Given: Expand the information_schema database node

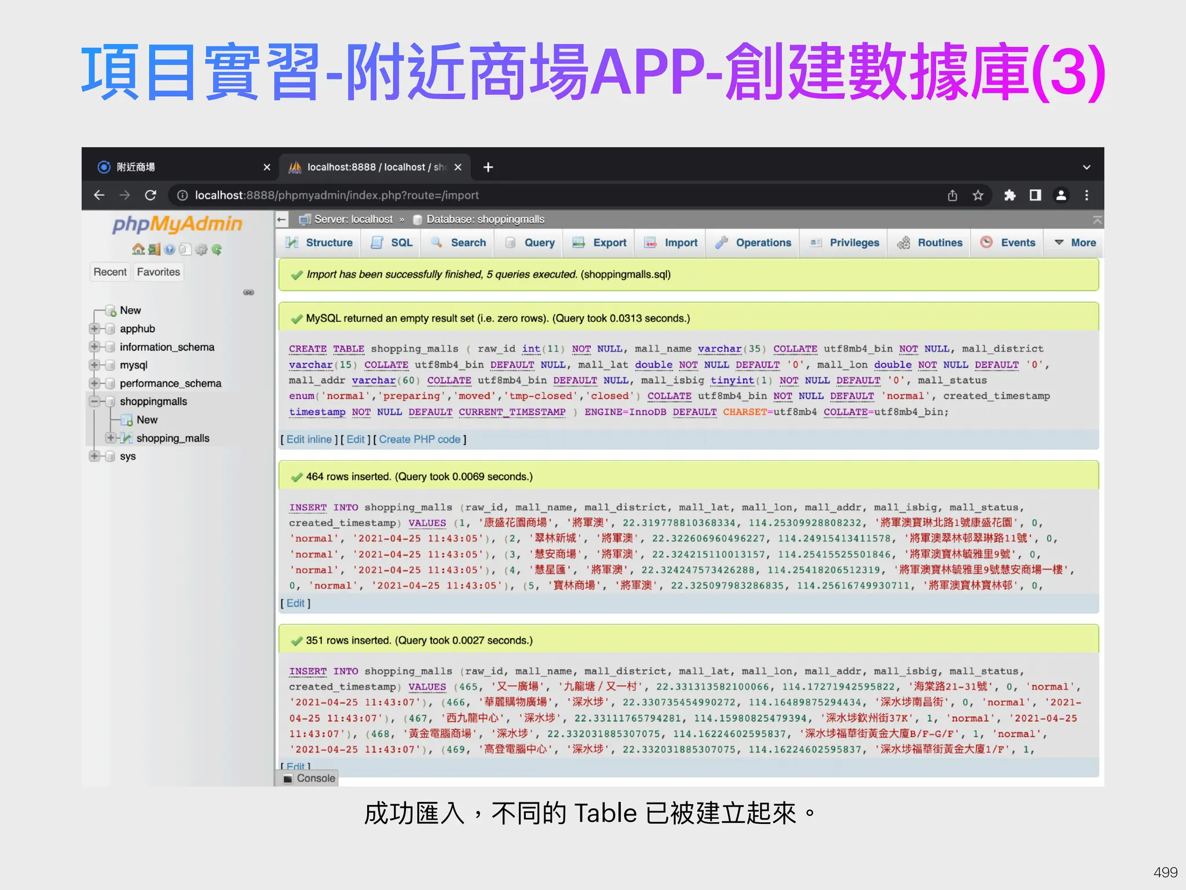Looking at the screenshot, I should (x=94, y=347).
